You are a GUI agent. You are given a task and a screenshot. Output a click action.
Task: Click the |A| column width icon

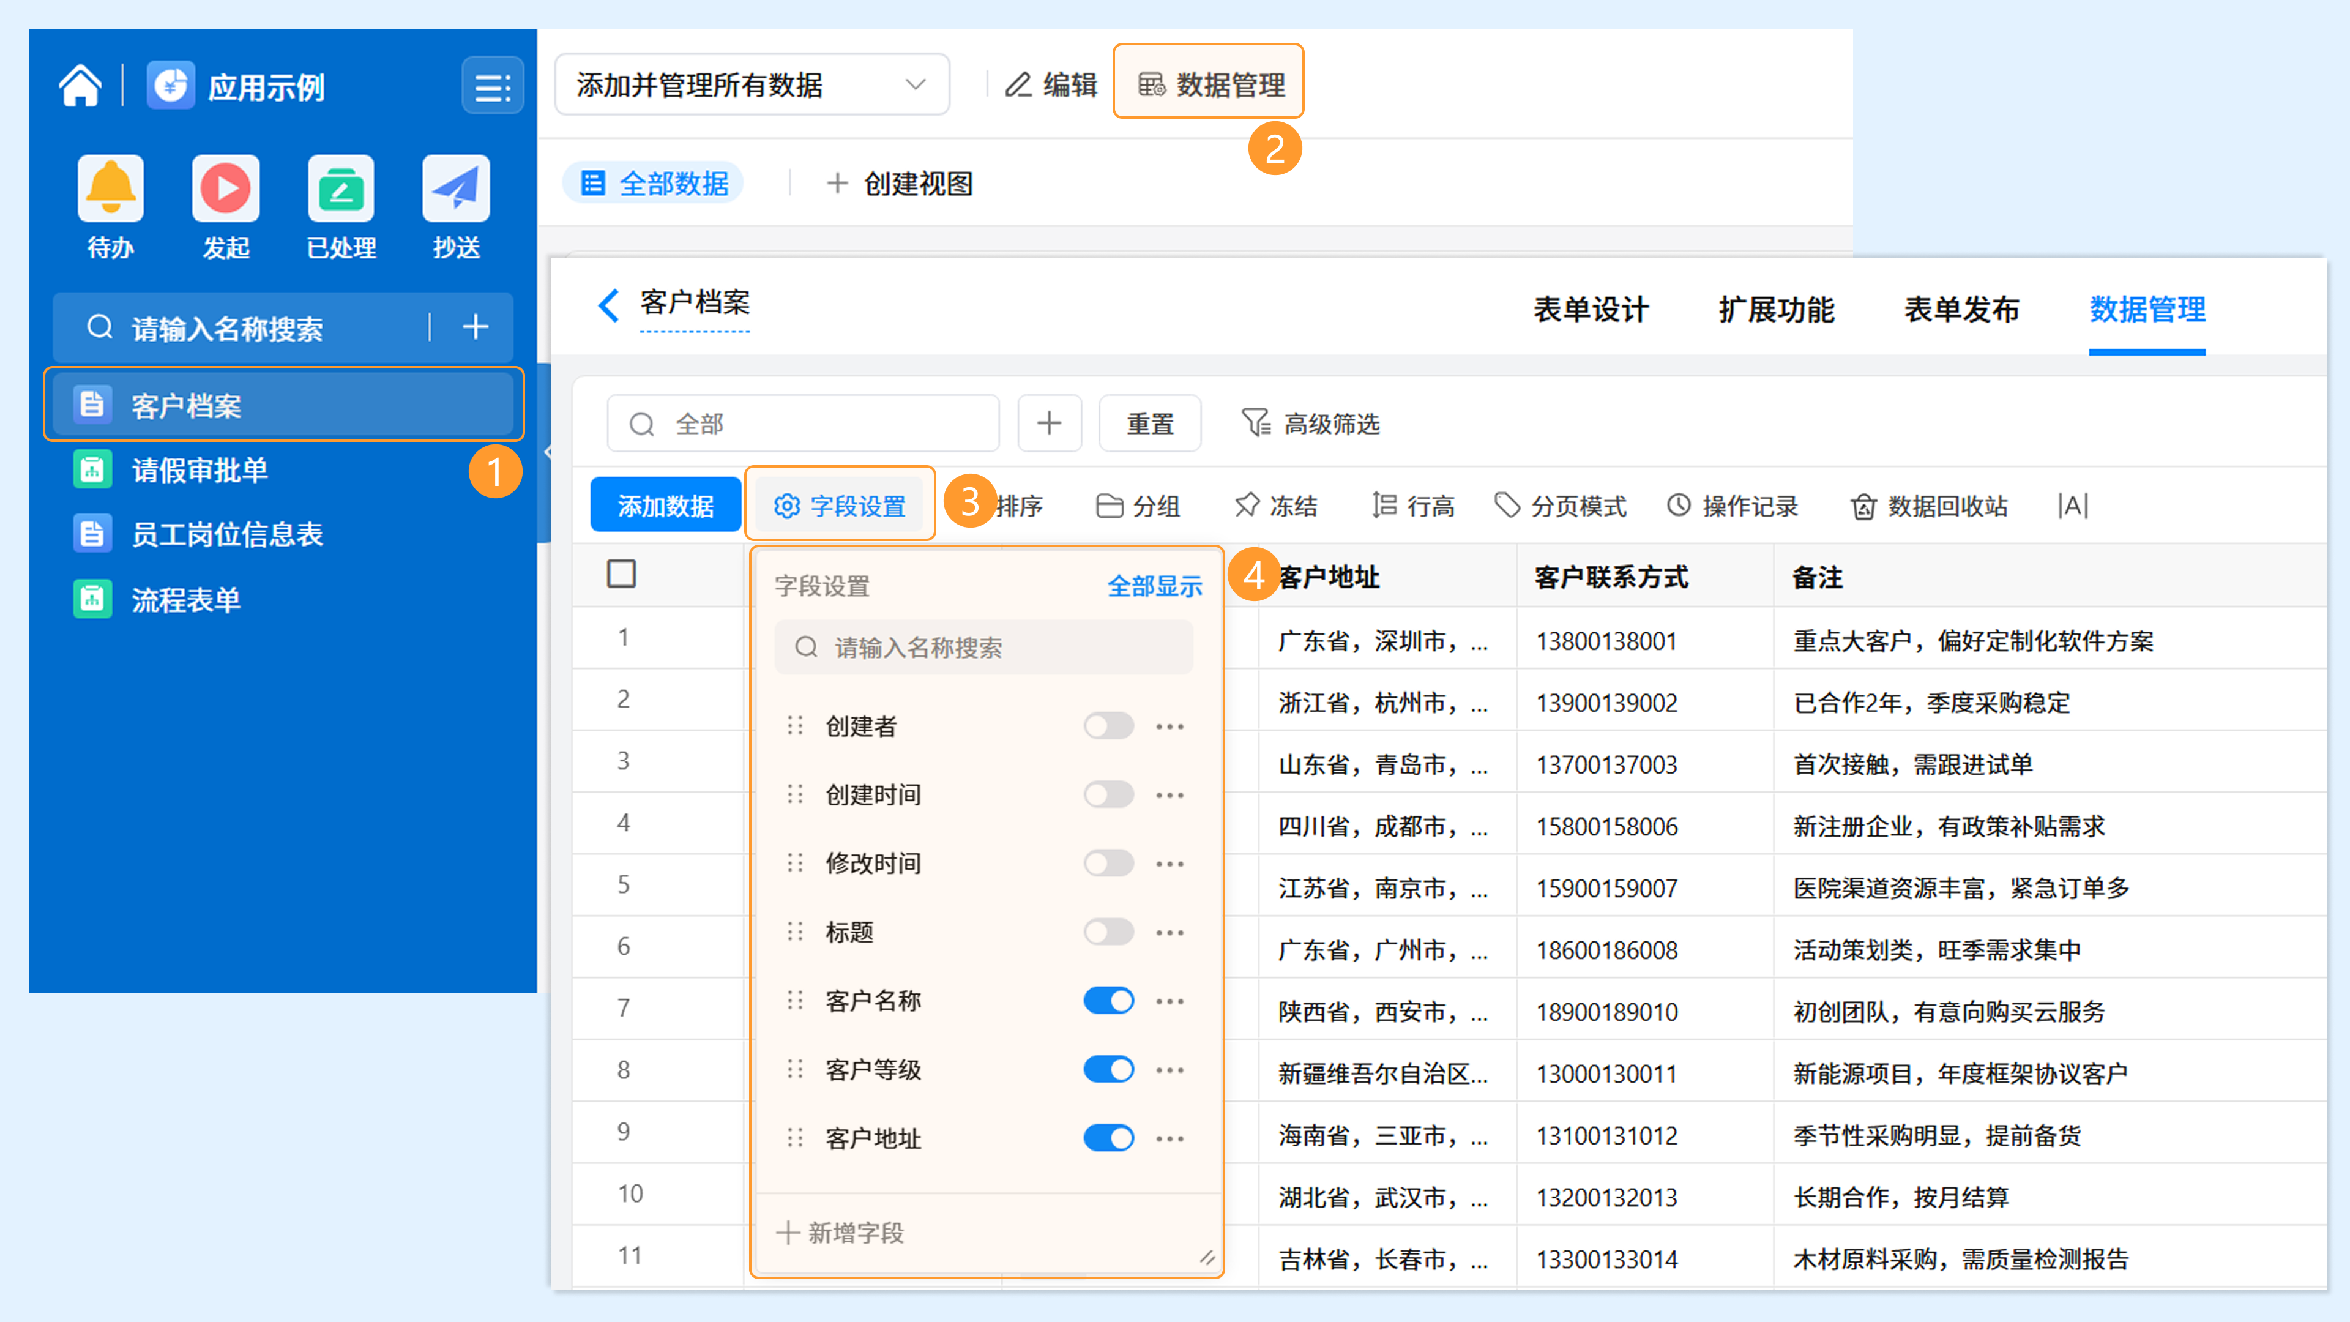point(2073,506)
